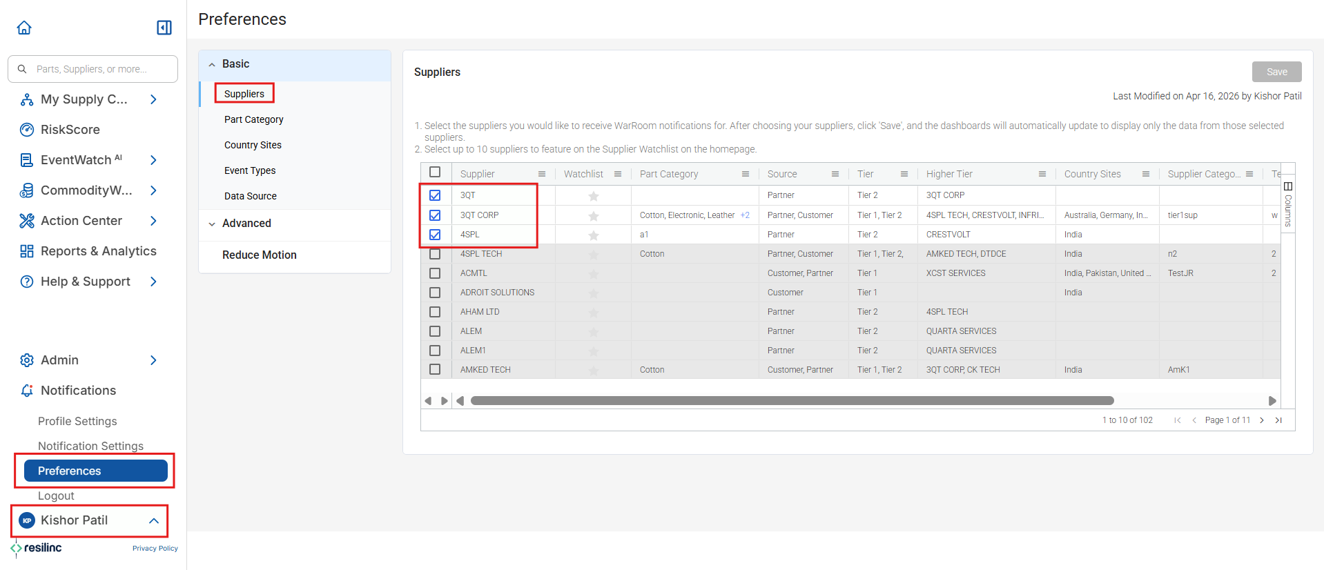This screenshot has height=570, width=1324.
Task: Click the Preferences menu button
Action: [x=96, y=471]
